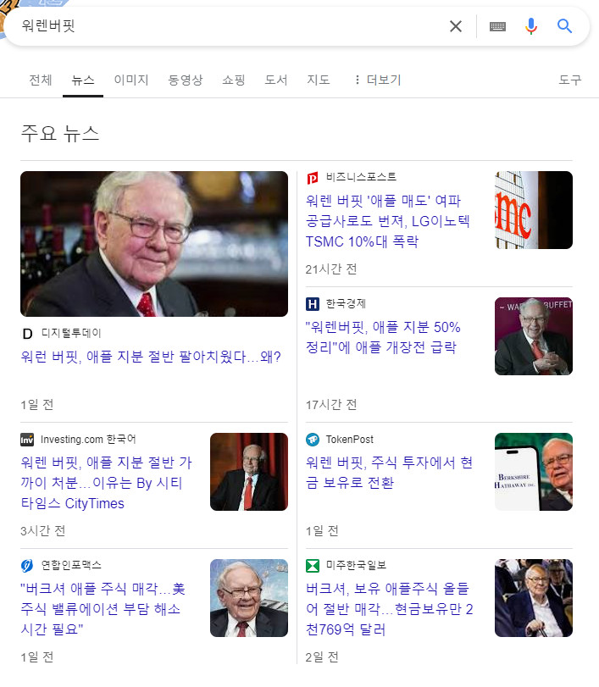
Task: Click the Investing.com source logo
Action: click(27, 440)
